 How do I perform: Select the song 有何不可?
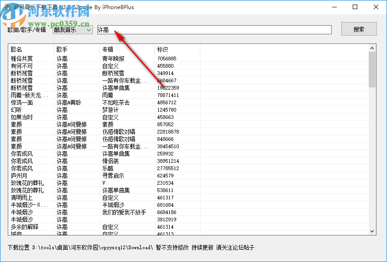(21, 66)
